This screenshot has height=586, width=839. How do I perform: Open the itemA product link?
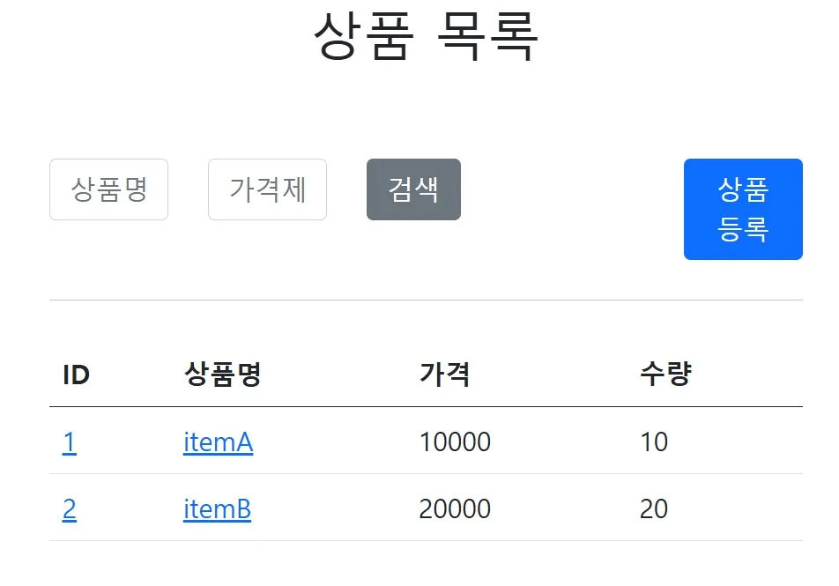(218, 441)
